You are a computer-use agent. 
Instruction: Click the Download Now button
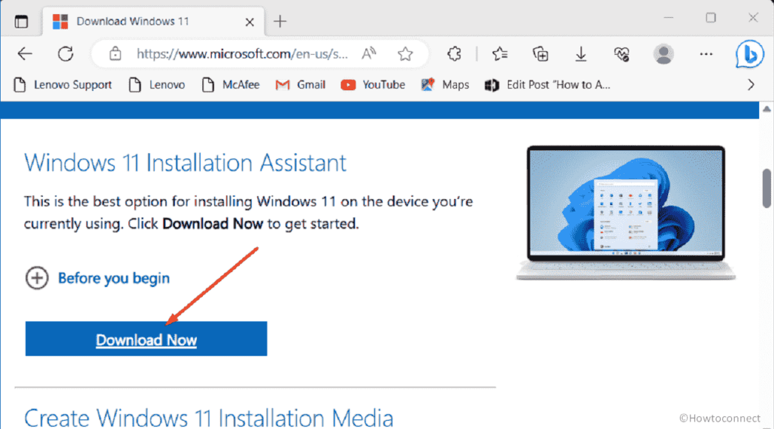(146, 339)
